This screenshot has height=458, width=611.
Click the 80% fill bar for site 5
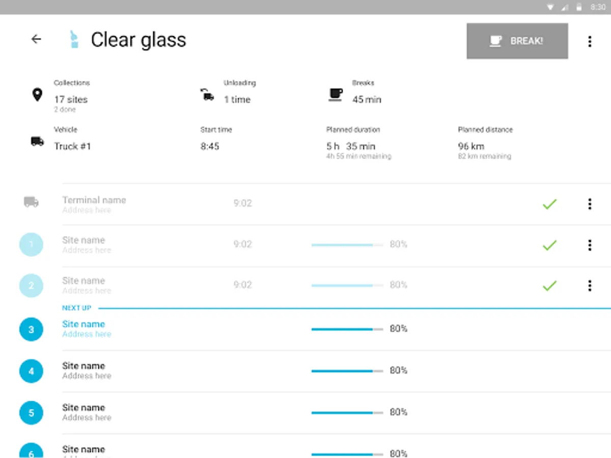347,413
